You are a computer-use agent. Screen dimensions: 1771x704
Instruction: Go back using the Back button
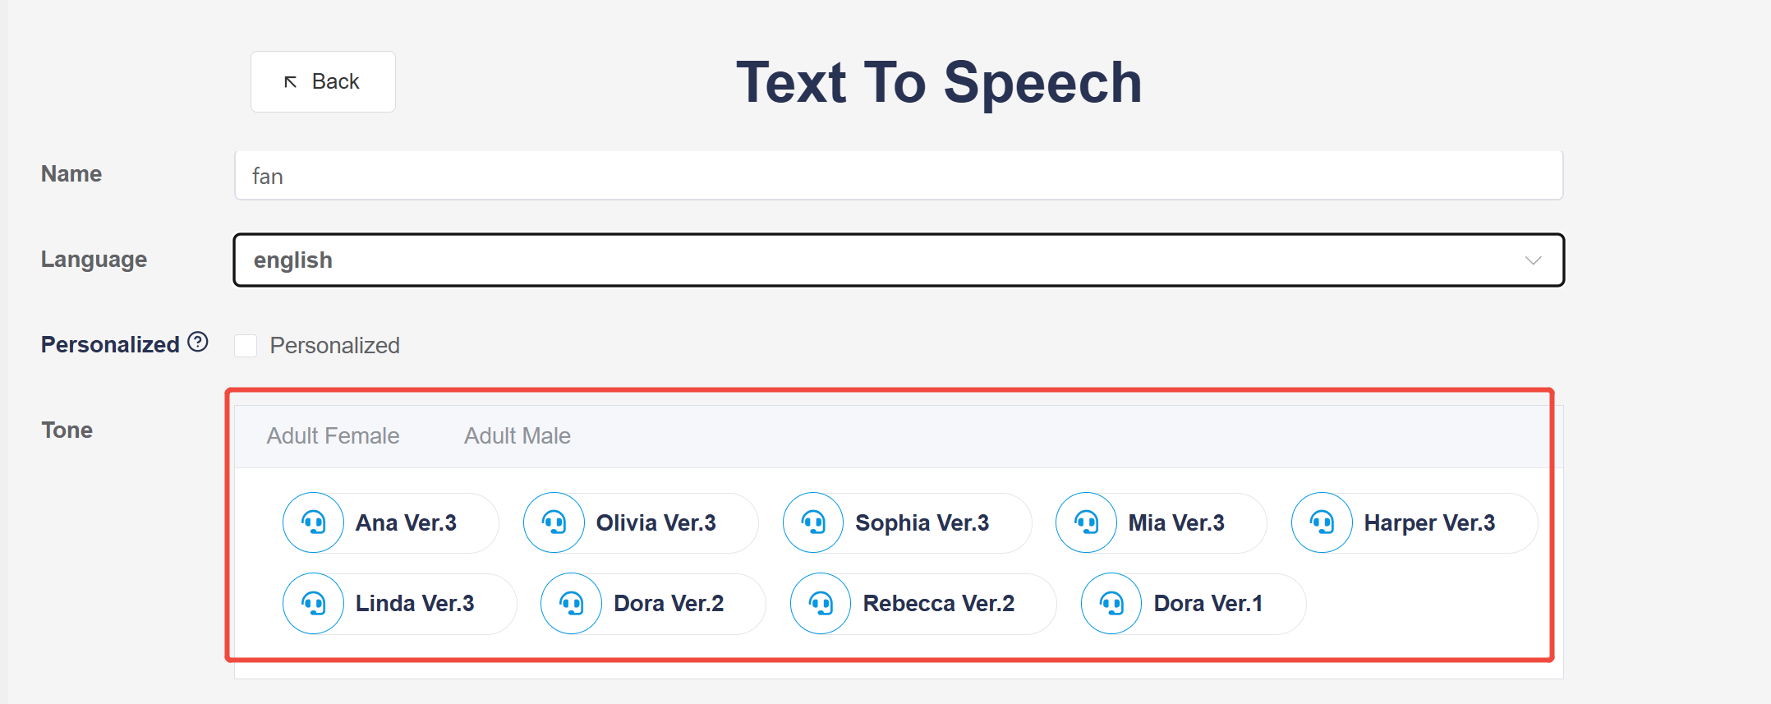pyautogui.click(x=323, y=82)
